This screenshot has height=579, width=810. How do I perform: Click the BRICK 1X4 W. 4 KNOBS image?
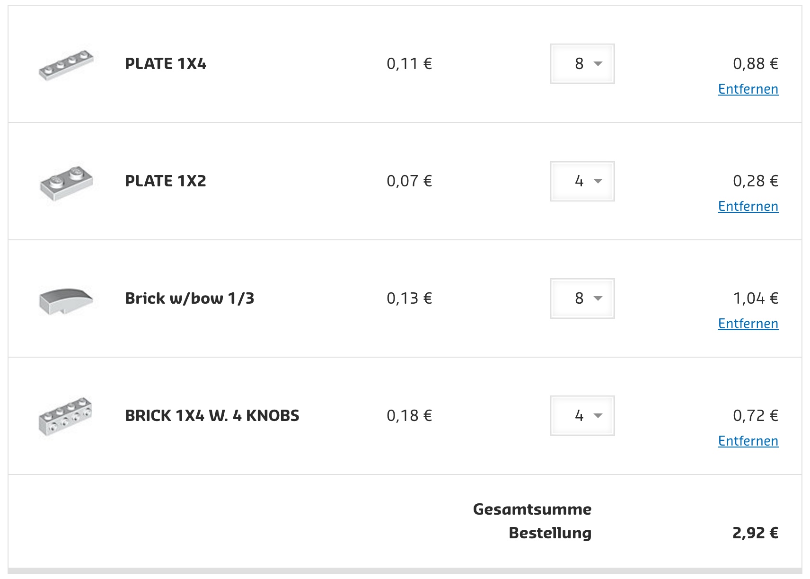click(65, 416)
